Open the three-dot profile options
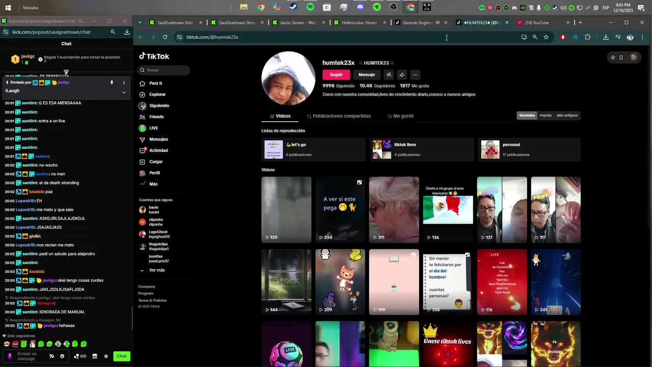 tap(415, 74)
